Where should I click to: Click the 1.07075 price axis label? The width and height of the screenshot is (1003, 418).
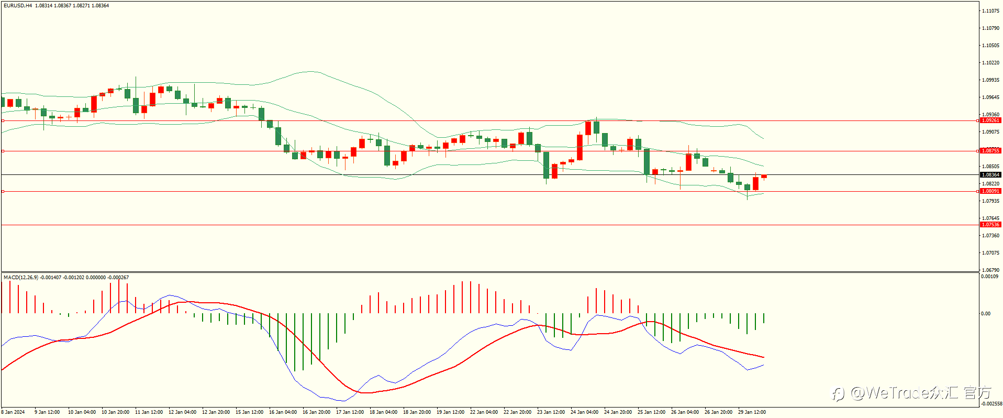pyautogui.click(x=990, y=253)
